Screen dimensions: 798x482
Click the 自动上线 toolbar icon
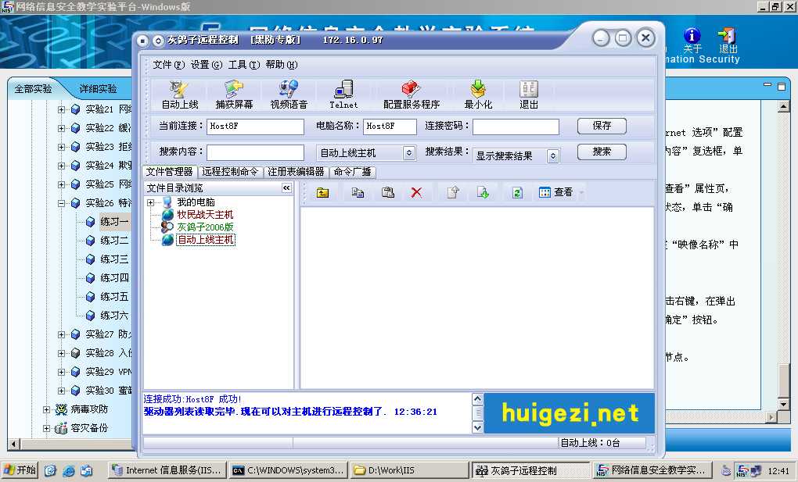[x=180, y=95]
